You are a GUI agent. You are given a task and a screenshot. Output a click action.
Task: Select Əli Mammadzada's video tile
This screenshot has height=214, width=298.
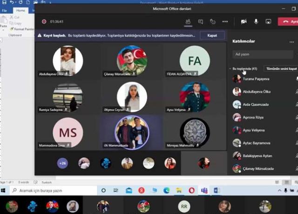pos(132,133)
